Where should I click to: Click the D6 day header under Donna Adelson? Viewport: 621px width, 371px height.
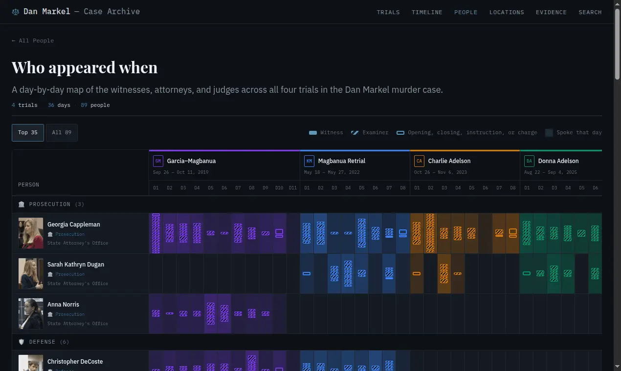click(595, 188)
